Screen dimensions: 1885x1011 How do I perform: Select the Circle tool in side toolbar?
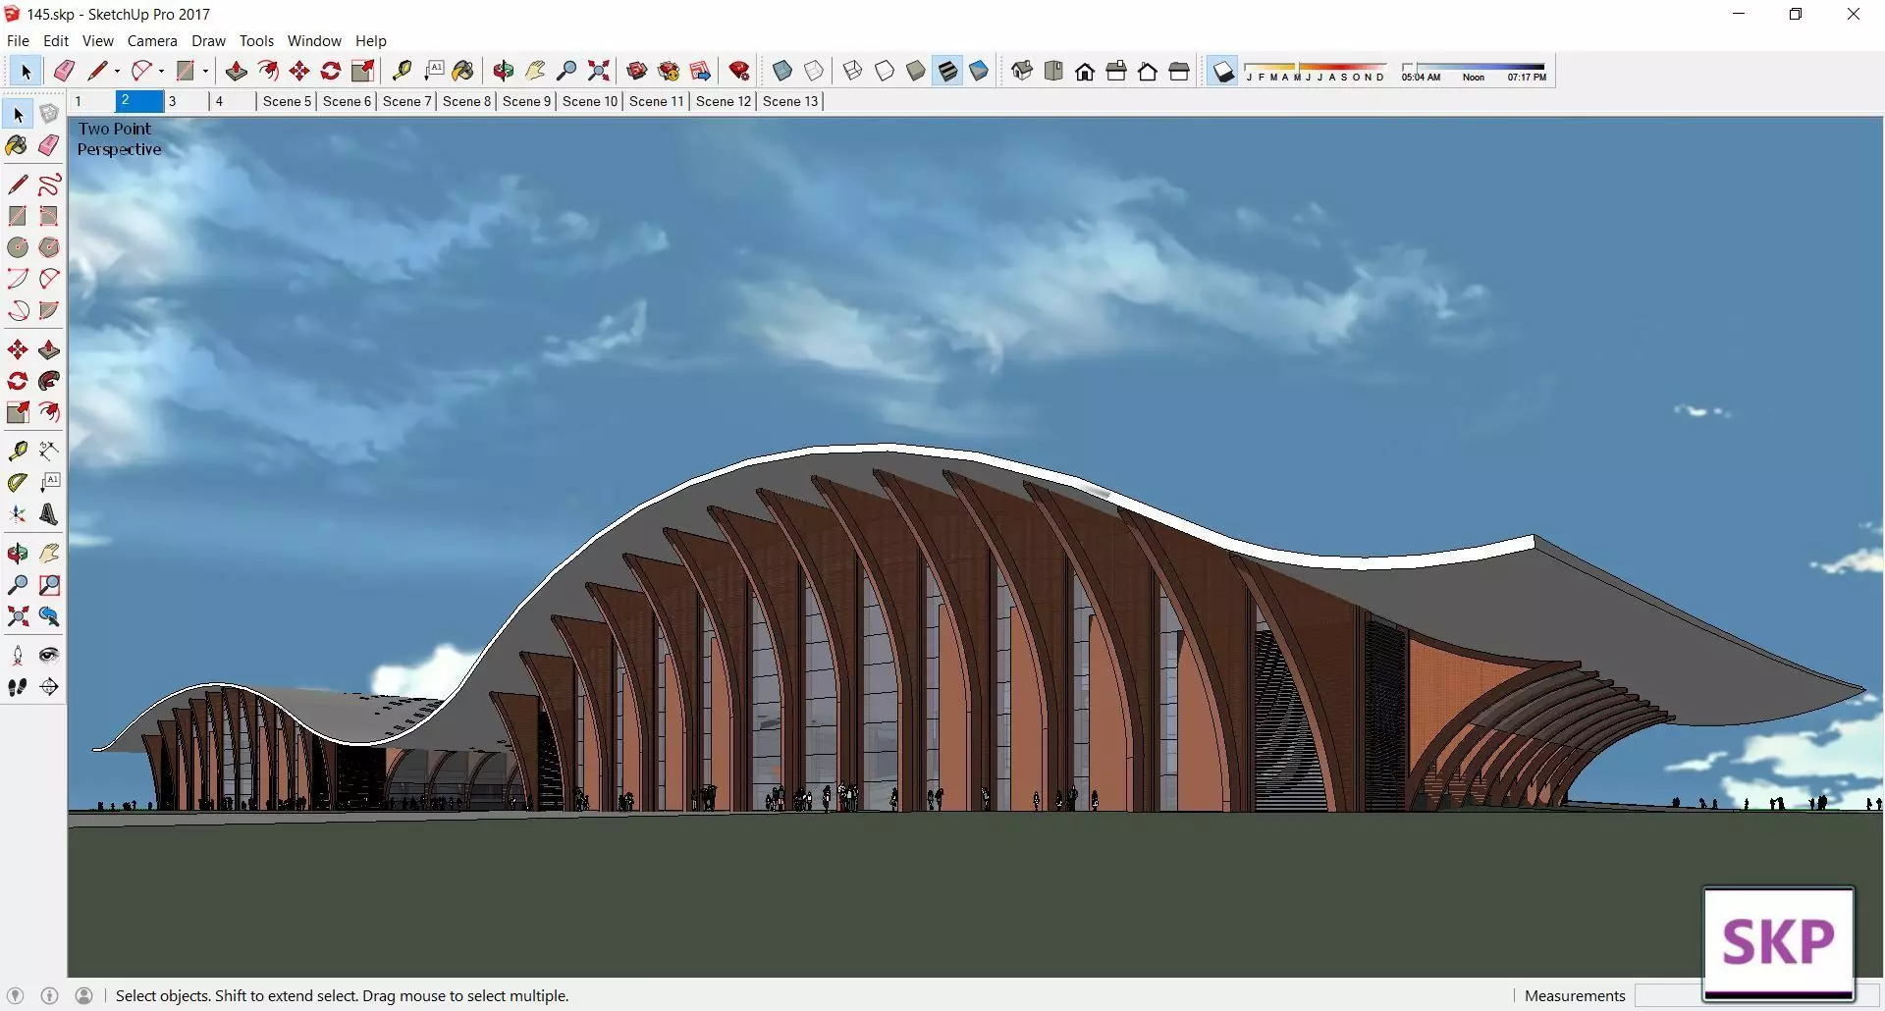click(x=18, y=247)
